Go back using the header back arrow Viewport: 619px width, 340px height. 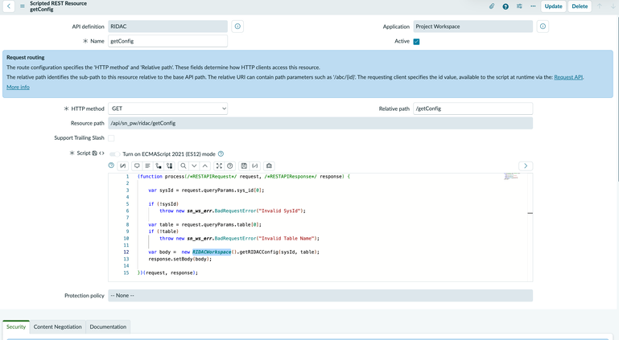pos(9,6)
